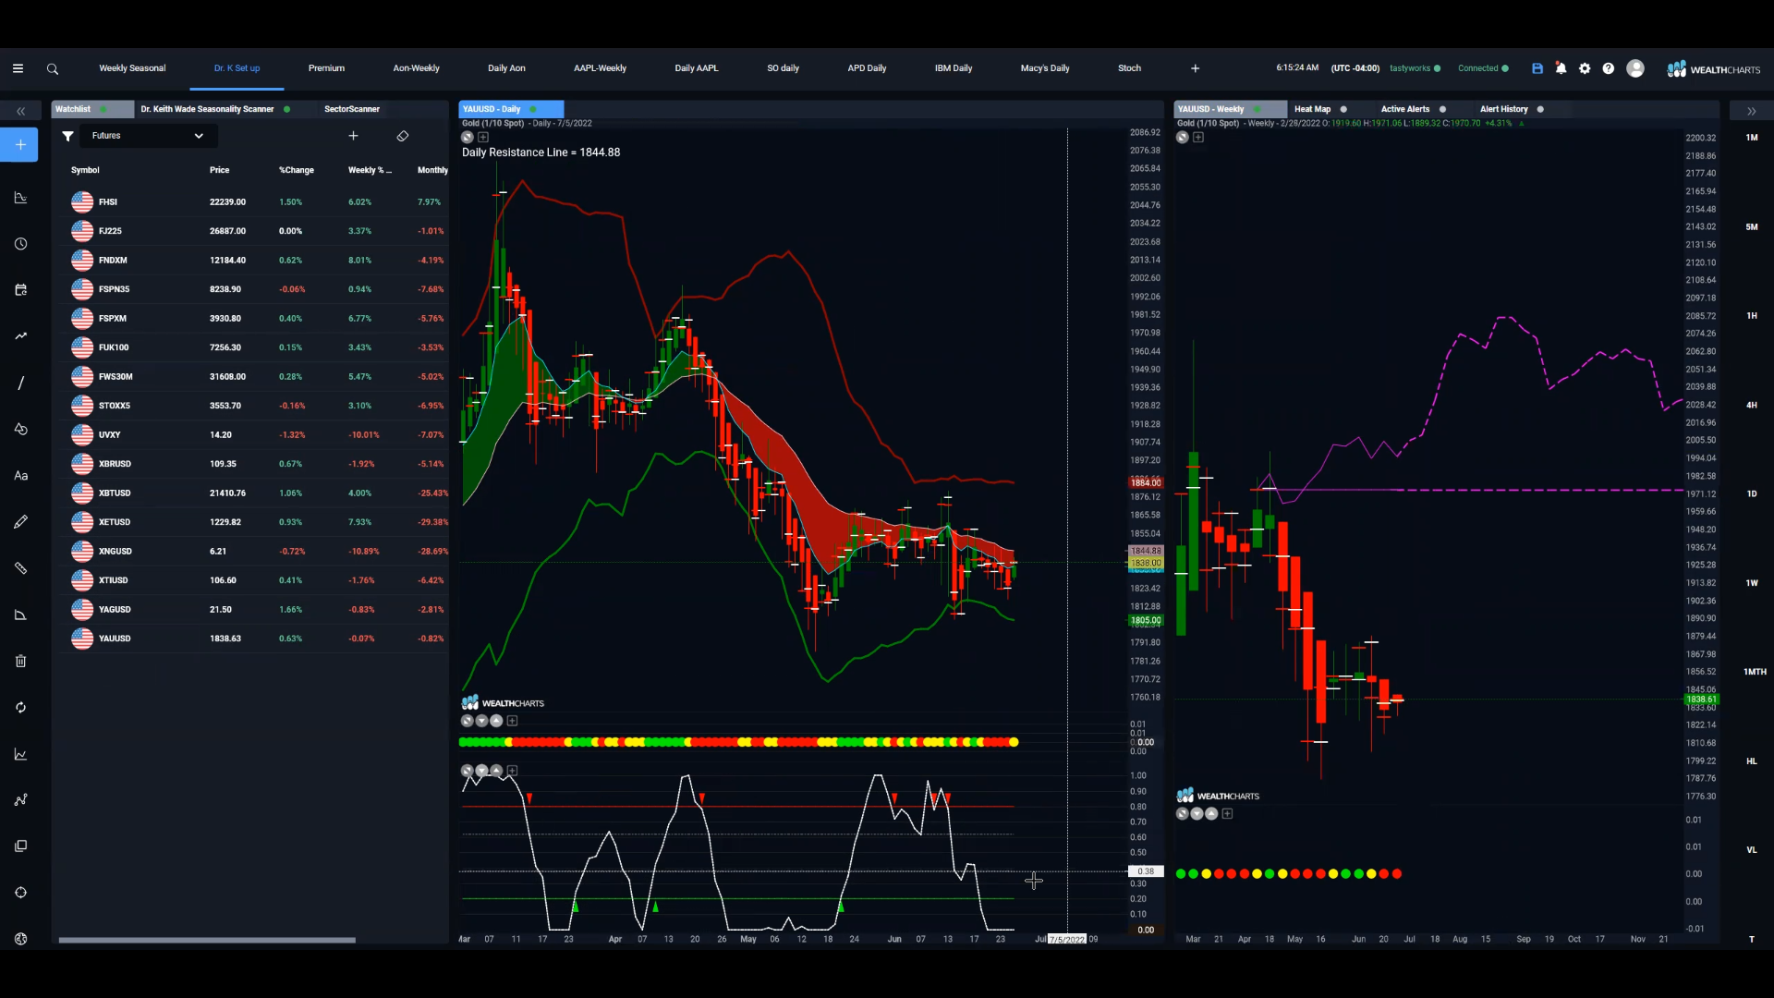Screen dimensions: 1774x998
Task: Expand daily chart indicator plus box
Action: [483, 138]
